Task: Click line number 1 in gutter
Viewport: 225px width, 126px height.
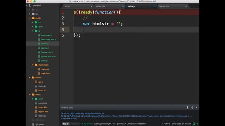Action: click(x=63, y=12)
